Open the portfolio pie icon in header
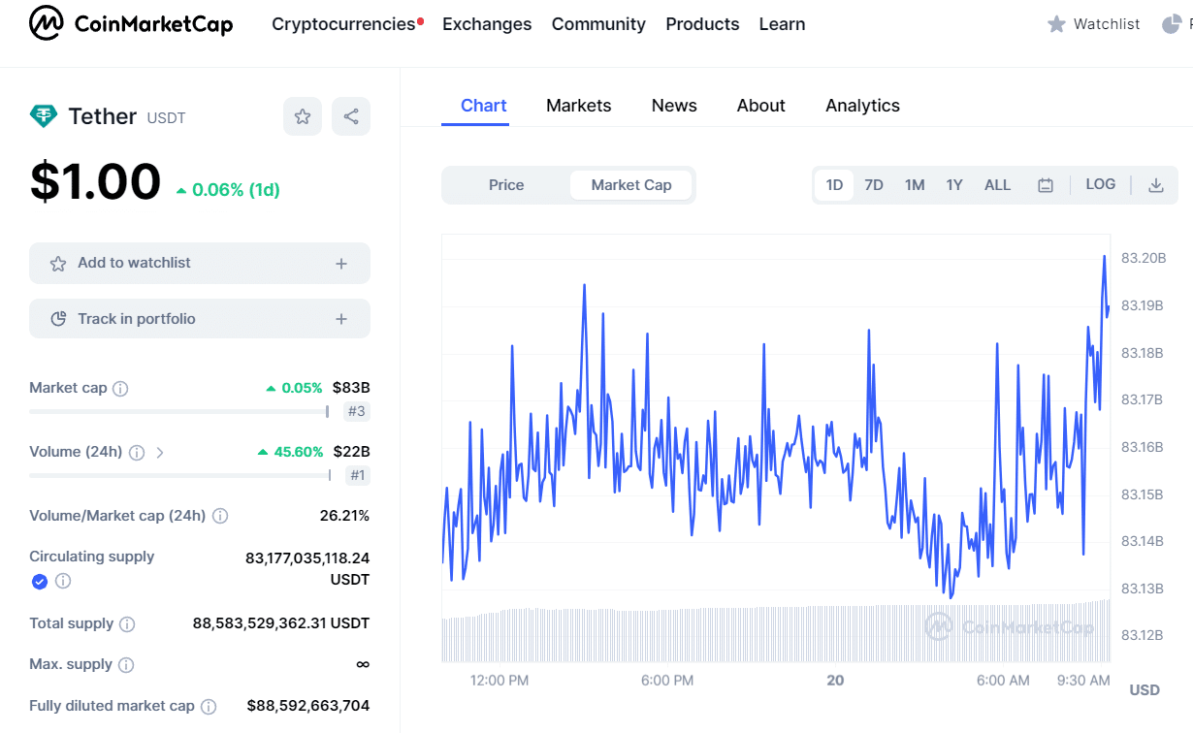1193x733 pixels. [1171, 24]
